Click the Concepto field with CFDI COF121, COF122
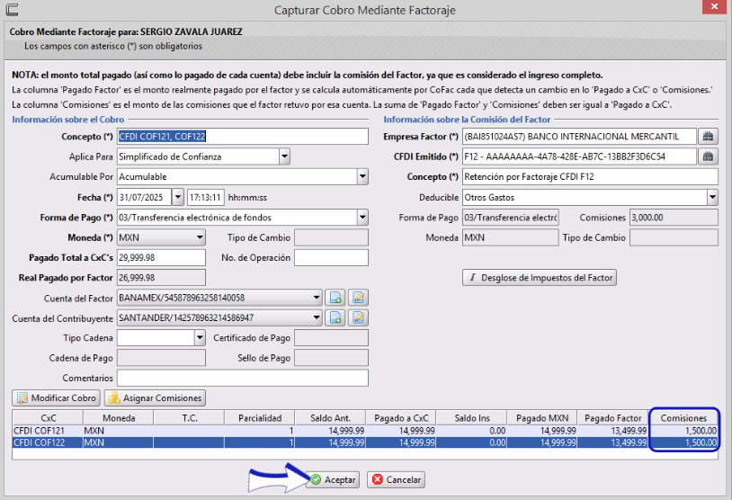Screen dimensions: 732x500 243,137
